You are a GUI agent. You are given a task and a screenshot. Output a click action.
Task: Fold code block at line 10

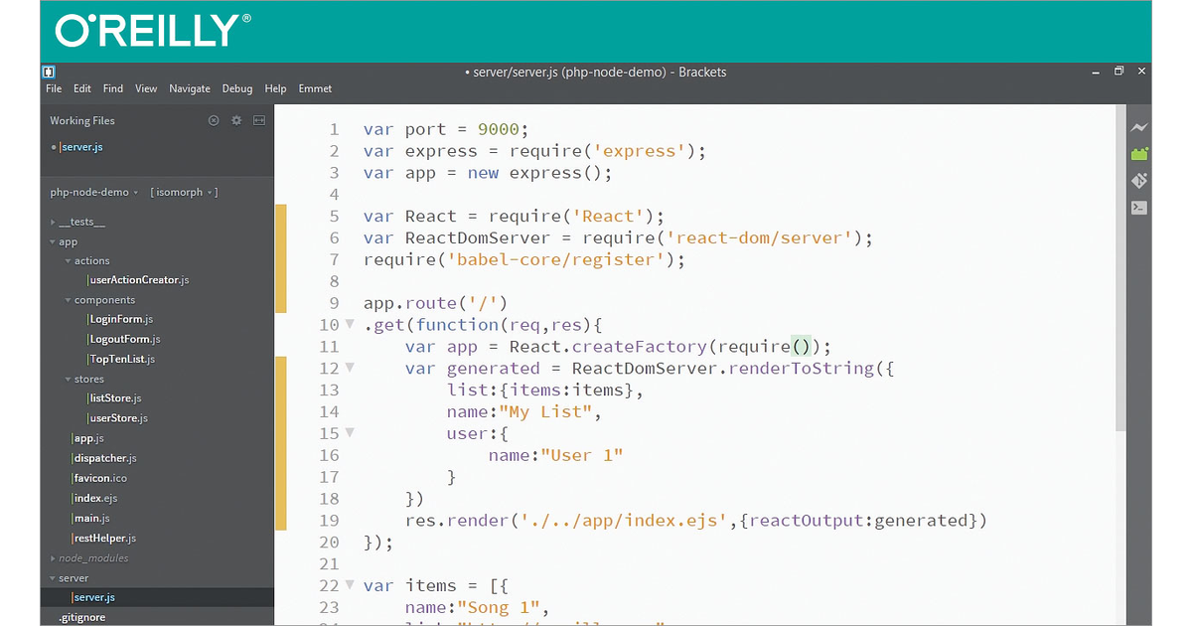(x=349, y=325)
